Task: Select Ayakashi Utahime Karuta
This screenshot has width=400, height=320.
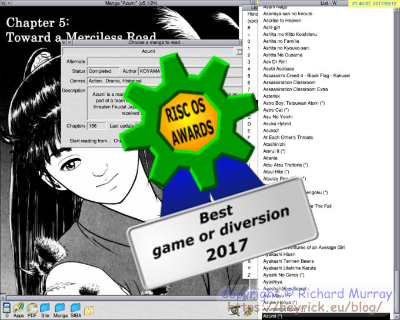Action: point(289,268)
